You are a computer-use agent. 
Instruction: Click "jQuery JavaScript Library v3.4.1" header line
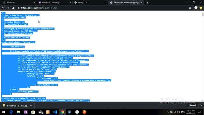[x=21, y=15]
